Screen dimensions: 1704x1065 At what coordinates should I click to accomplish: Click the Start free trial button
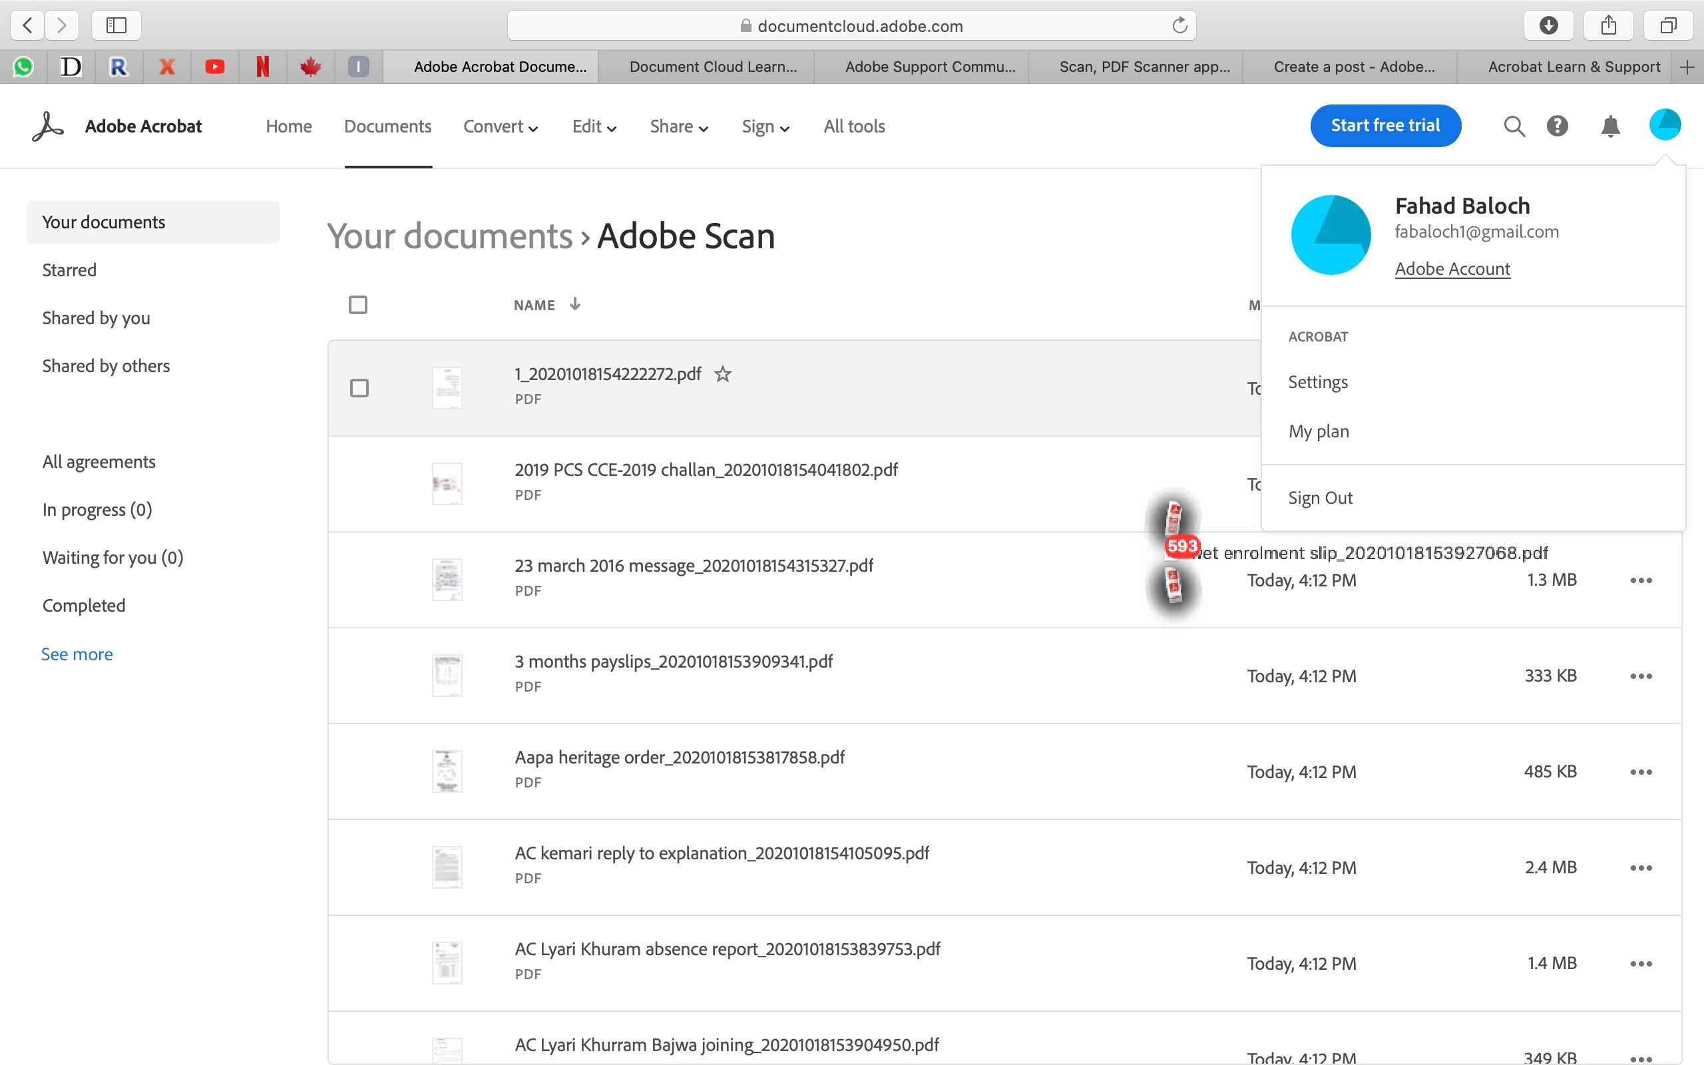(1385, 125)
